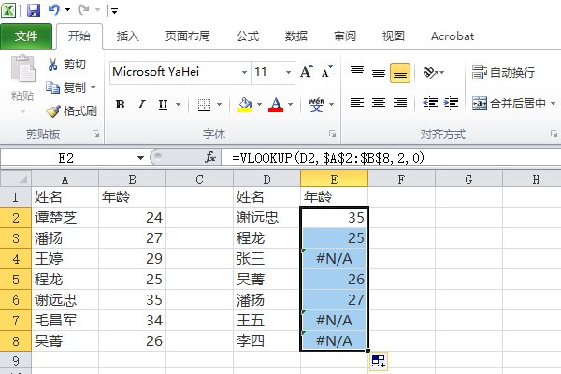Expand the Undo history dropdown arrow
561x374 pixels.
tap(67, 10)
